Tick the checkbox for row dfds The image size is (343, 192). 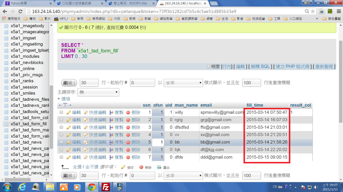(61, 157)
